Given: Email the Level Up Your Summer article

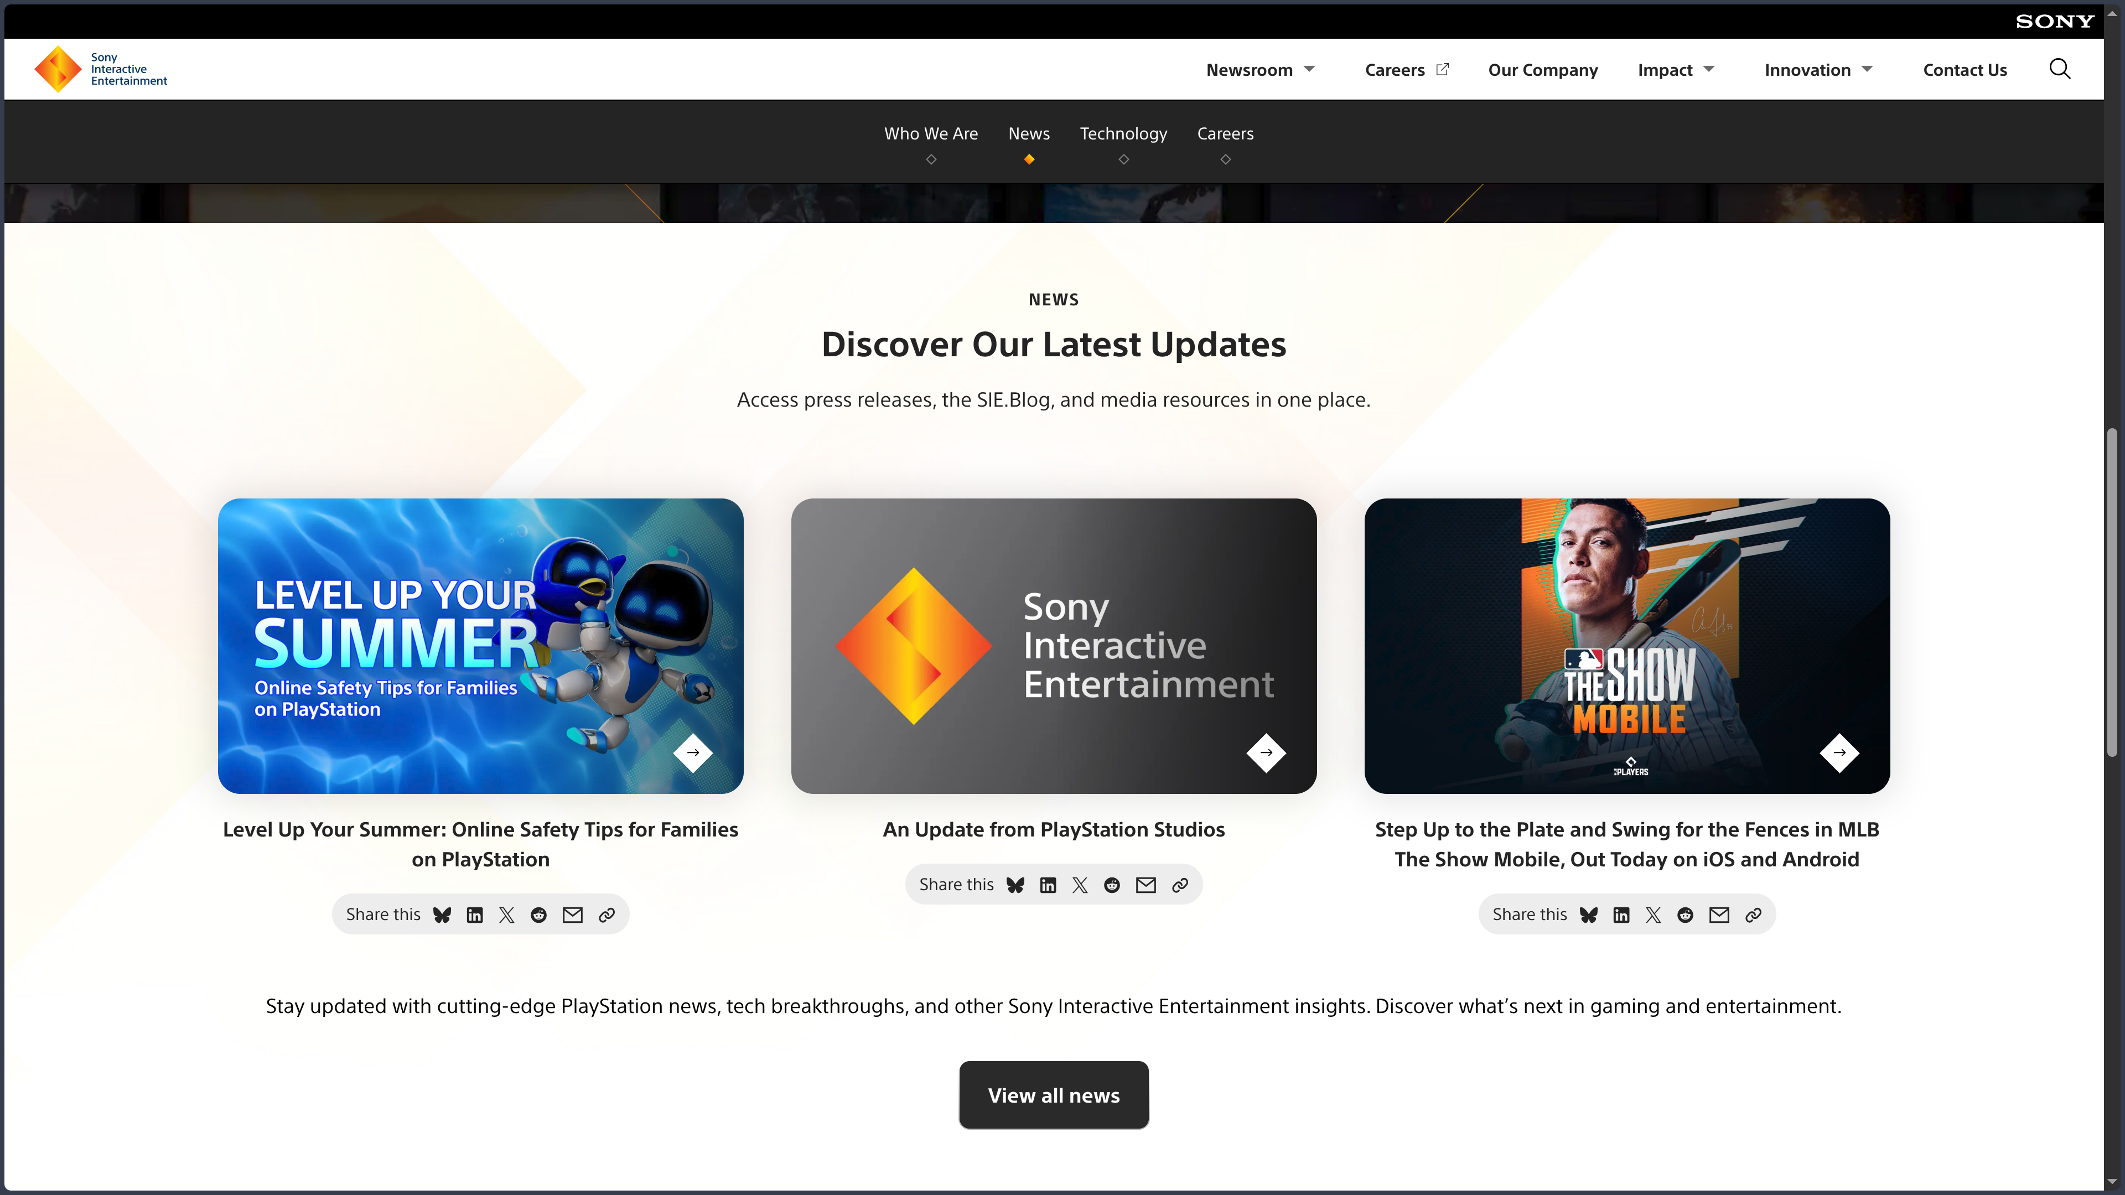Looking at the screenshot, I should [x=573, y=915].
